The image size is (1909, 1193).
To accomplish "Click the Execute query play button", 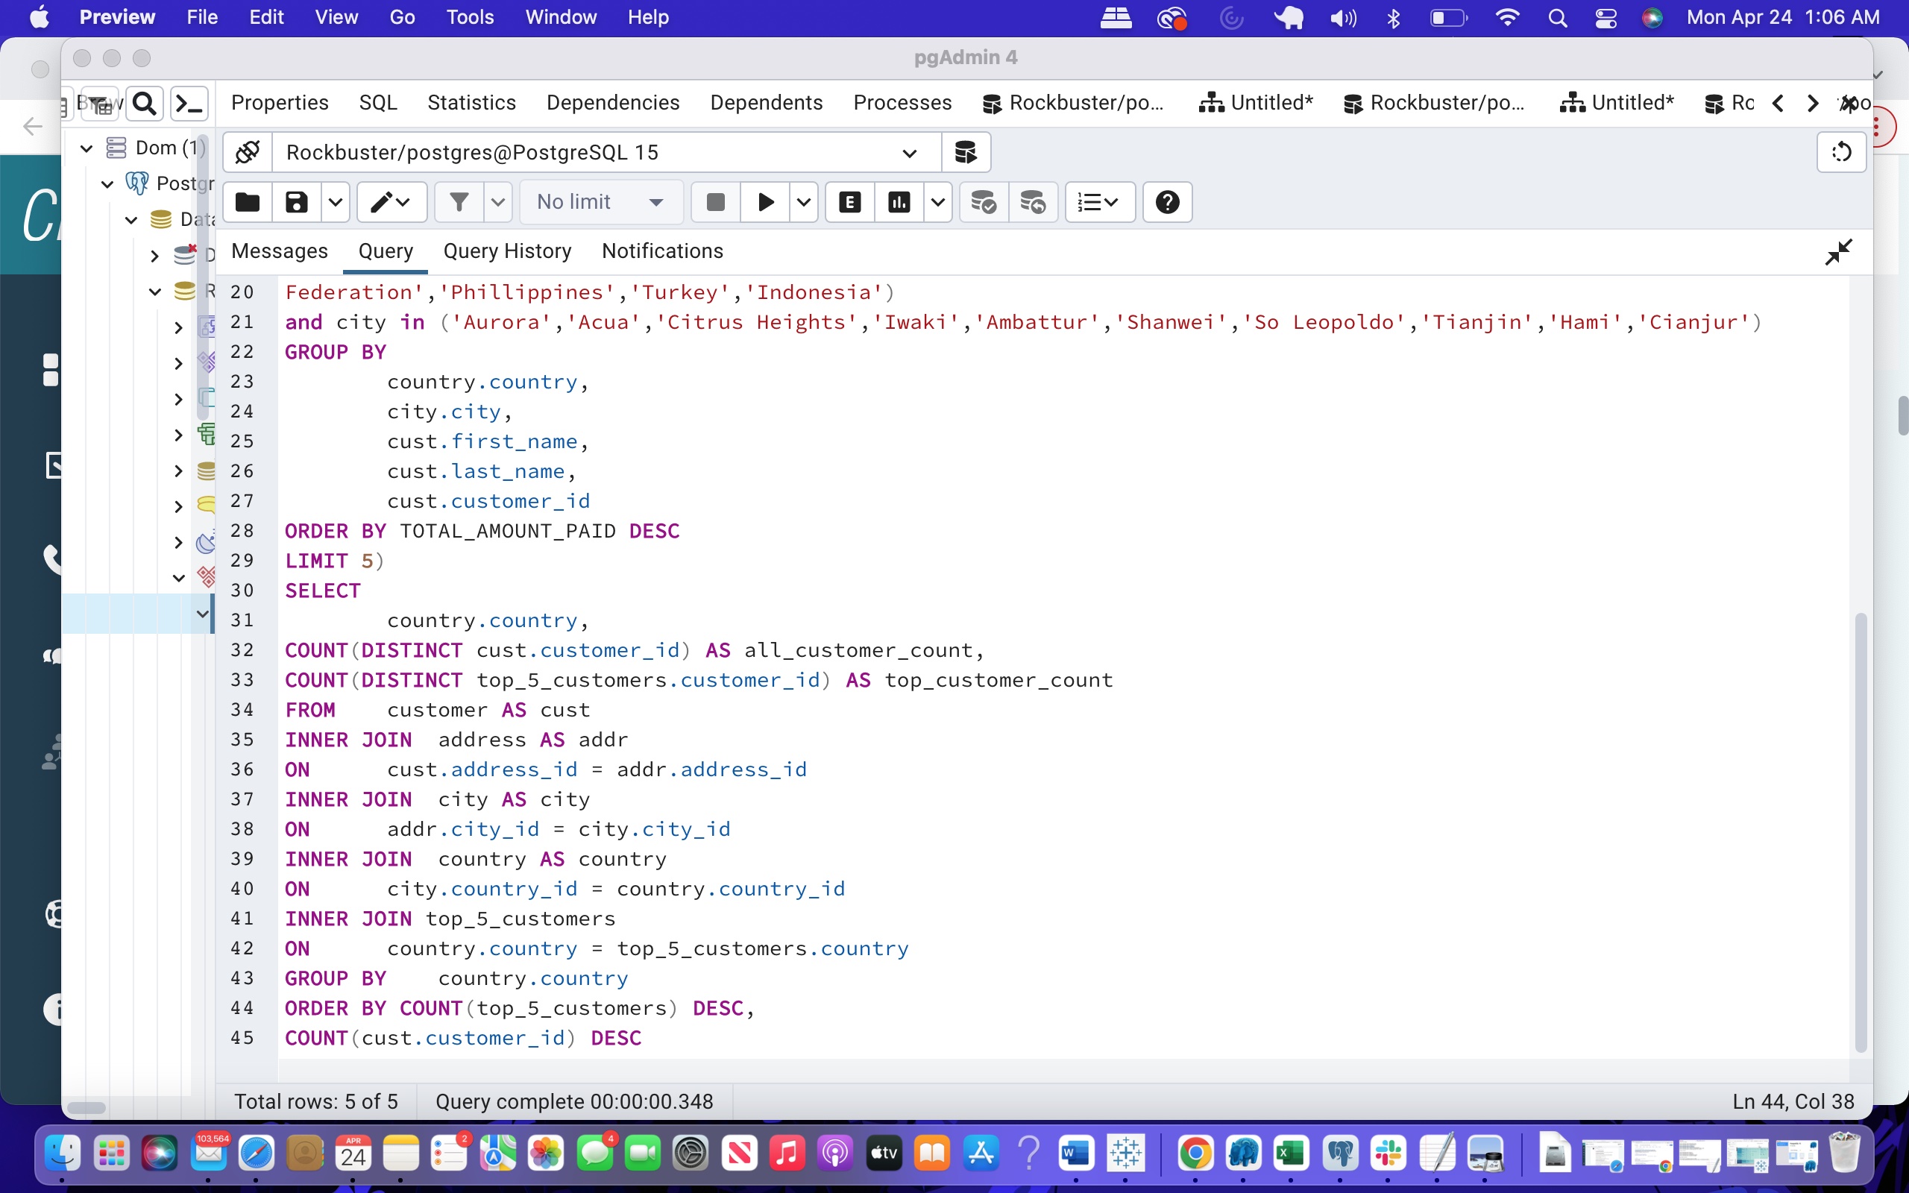I will click(x=764, y=202).
